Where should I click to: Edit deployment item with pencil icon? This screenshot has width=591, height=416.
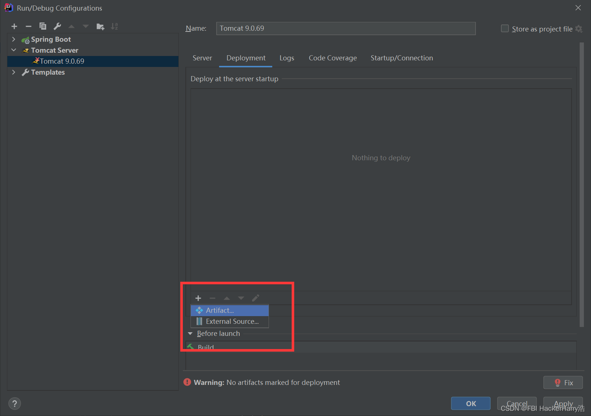tap(255, 298)
